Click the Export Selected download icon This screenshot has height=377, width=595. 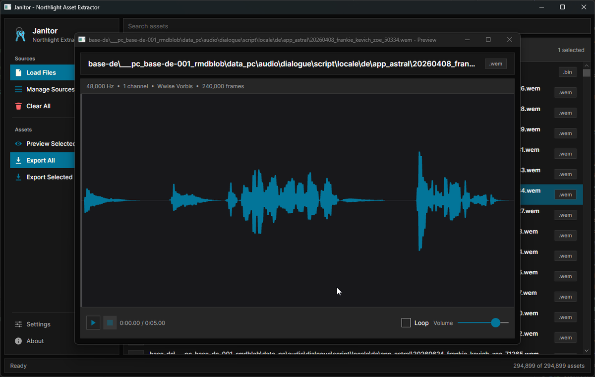point(18,177)
